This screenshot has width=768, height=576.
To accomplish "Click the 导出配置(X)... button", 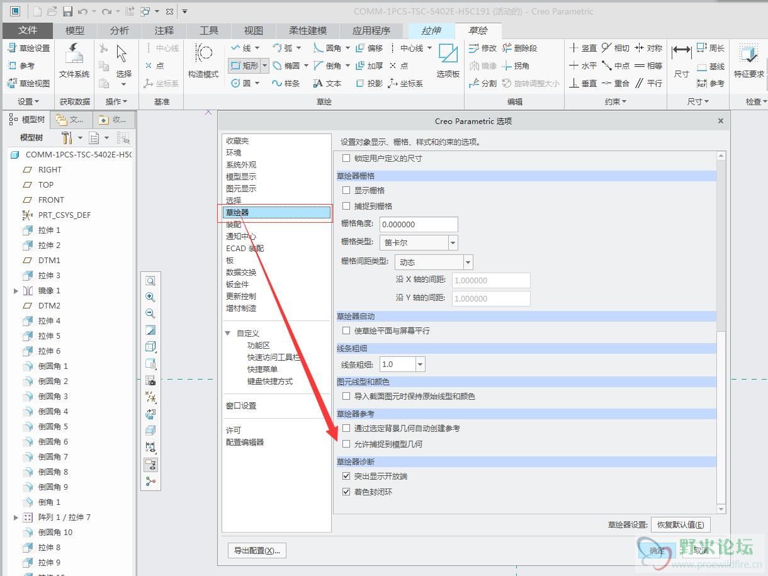I will [257, 550].
